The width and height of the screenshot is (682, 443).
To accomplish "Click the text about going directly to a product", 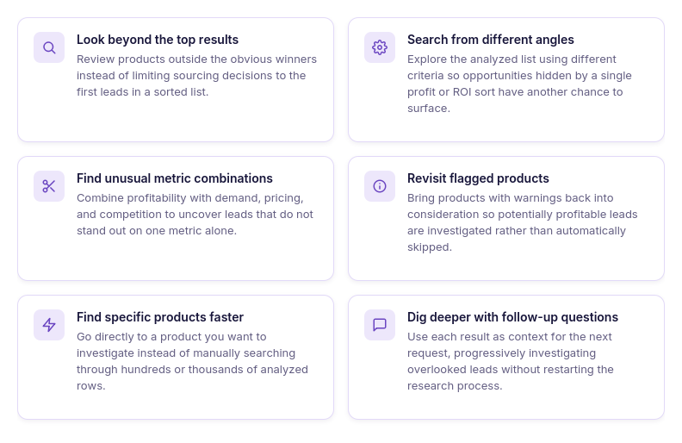I will tap(192, 361).
